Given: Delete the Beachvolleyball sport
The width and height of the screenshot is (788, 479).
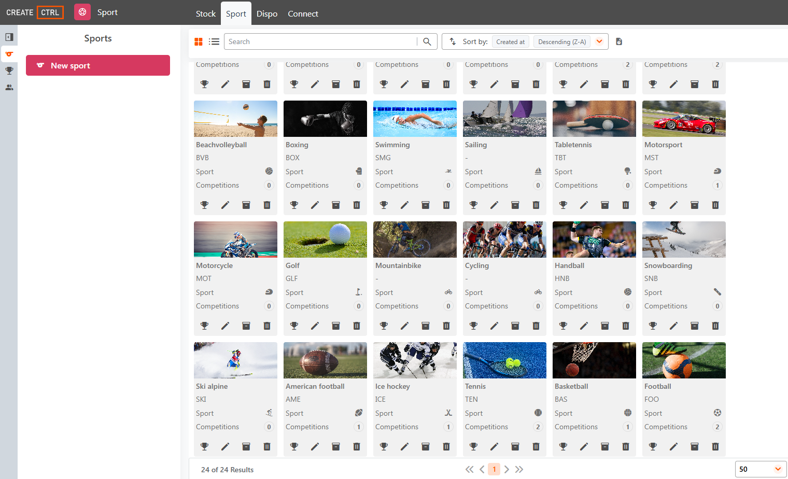Looking at the screenshot, I should 267,205.
